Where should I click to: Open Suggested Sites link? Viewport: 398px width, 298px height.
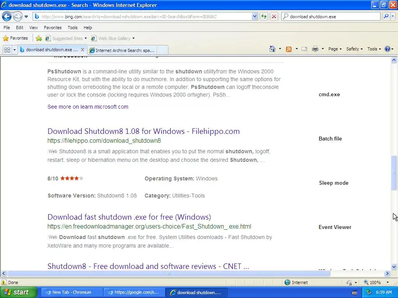point(66,38)
